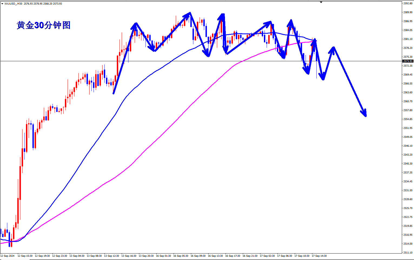Click the 2549.05 price axis label
This screenshot has width=414, height=260.
(408, 137)
